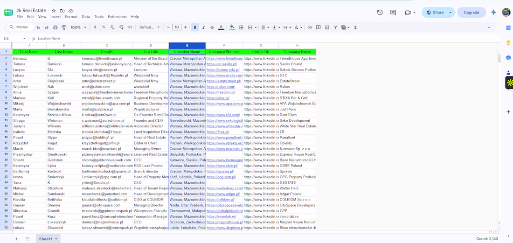Expand the merge cells options
This screenshot has width=513, height=243.
pyautogui.click(x=256, y=28)
